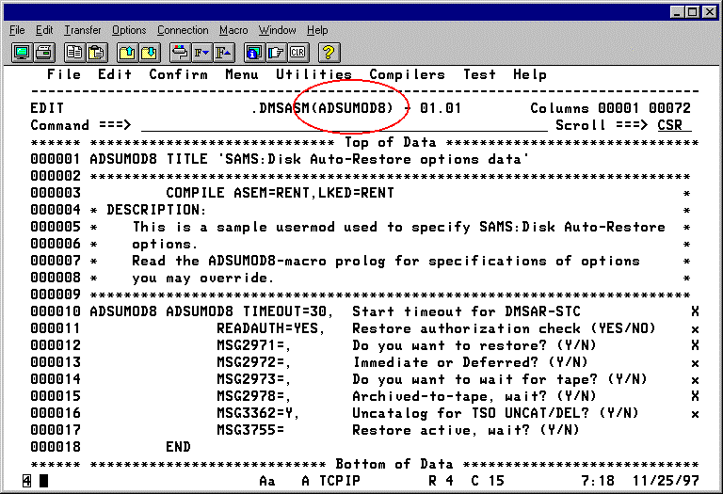
Task: Click the Paste clipboard icon
Action: point(97,52)
